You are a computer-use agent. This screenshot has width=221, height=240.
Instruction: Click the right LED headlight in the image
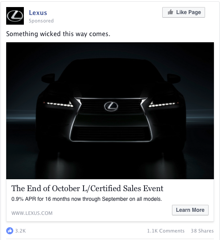tap(164, 104)
